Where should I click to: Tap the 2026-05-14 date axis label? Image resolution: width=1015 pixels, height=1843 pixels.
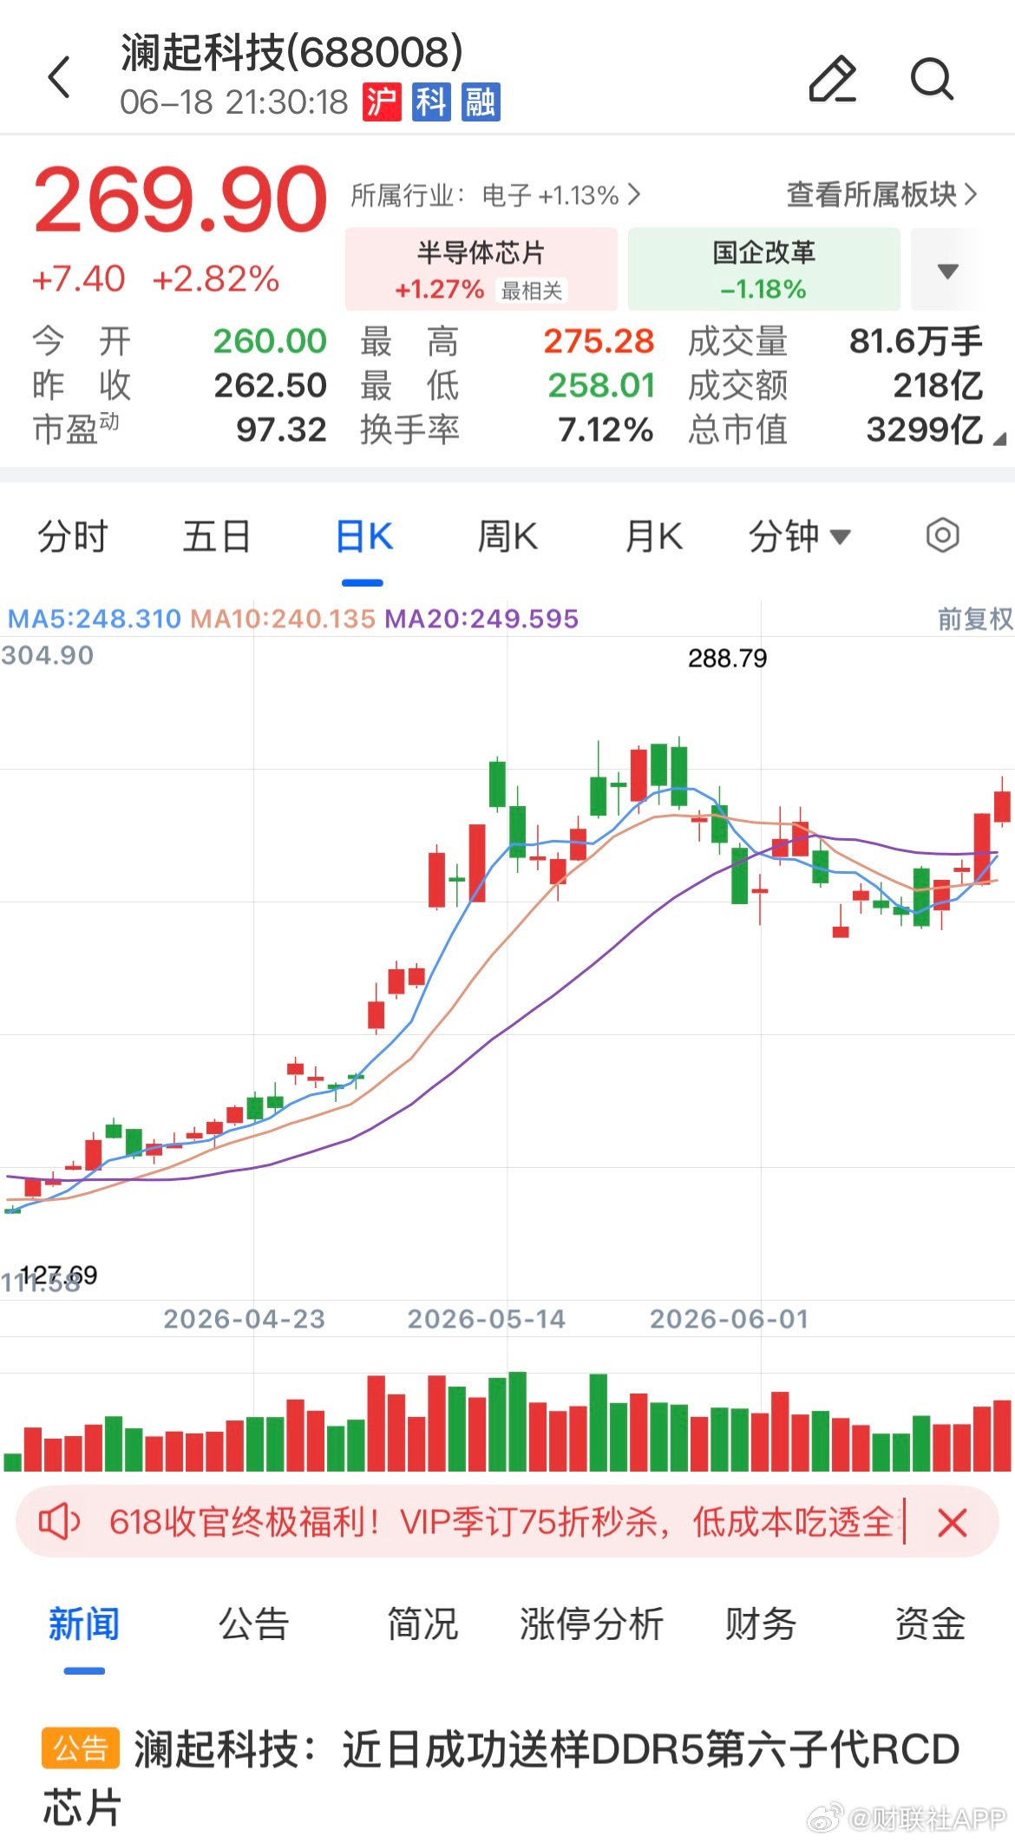[487, 1320]
